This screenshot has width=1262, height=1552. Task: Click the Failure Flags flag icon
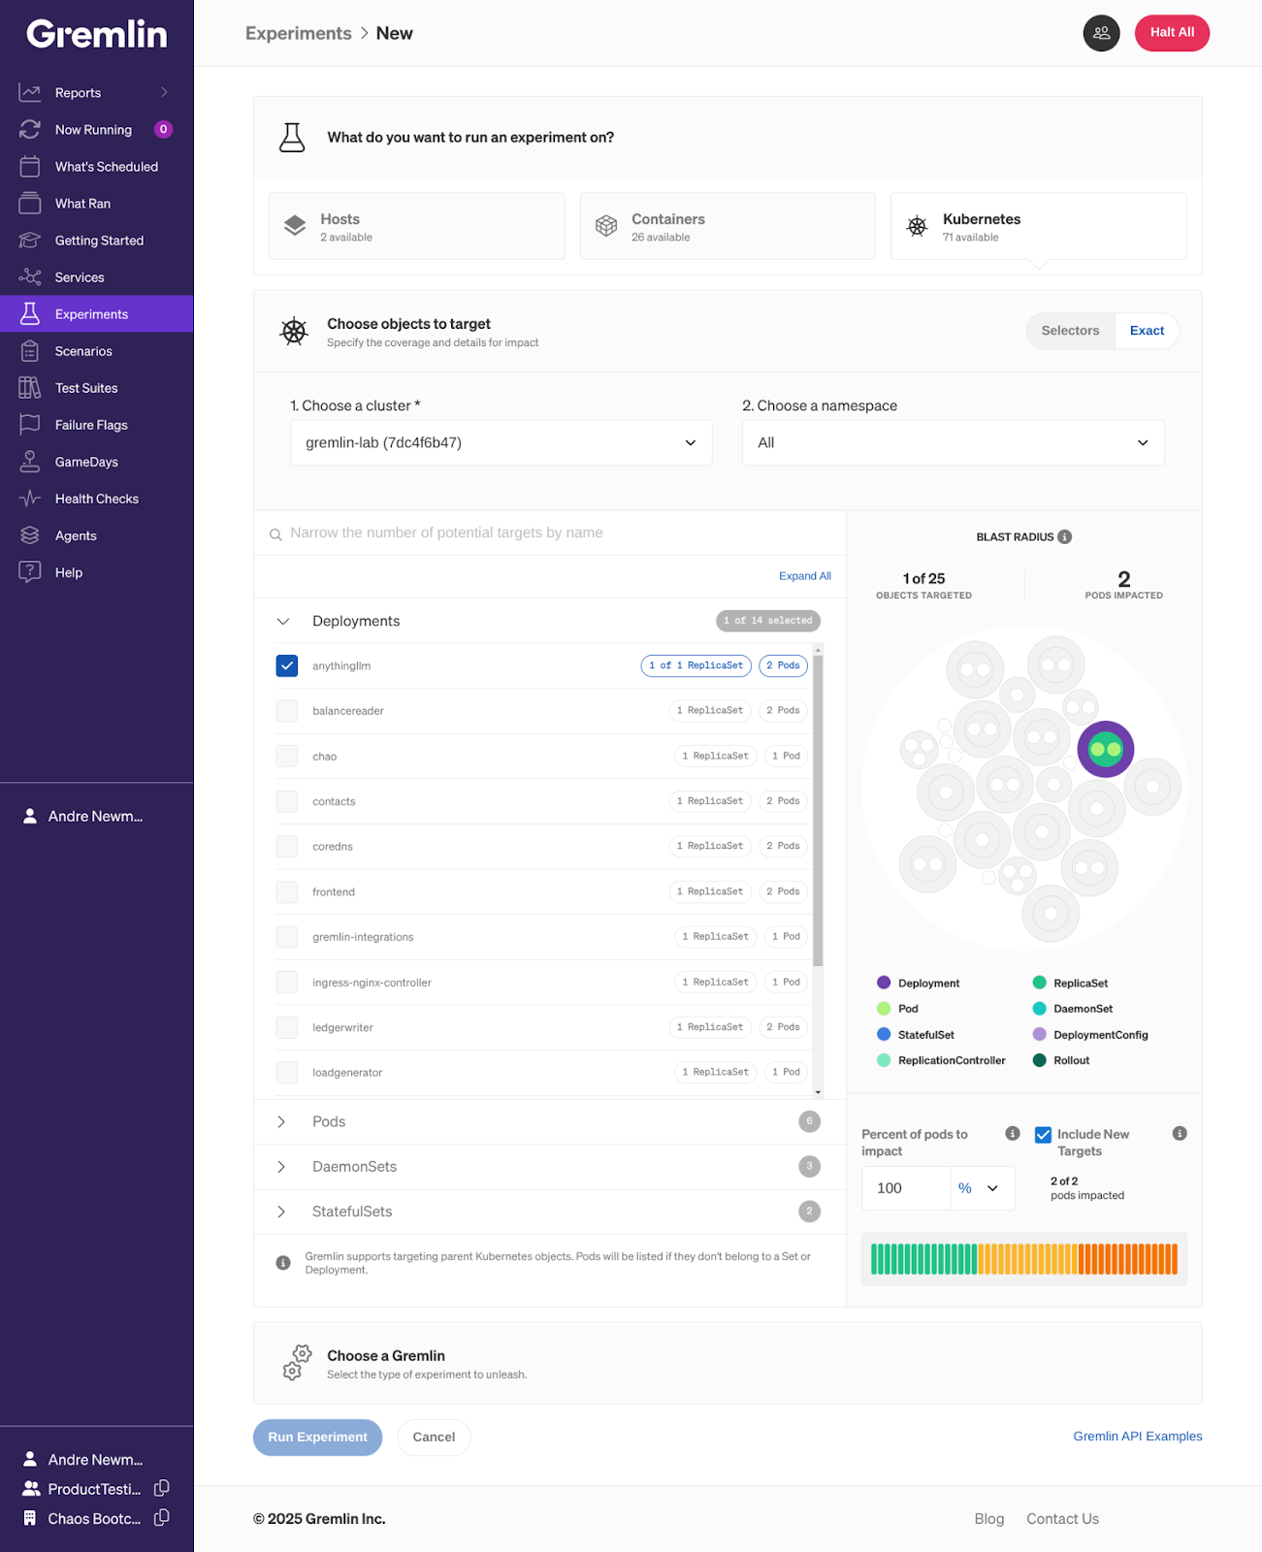30,424
